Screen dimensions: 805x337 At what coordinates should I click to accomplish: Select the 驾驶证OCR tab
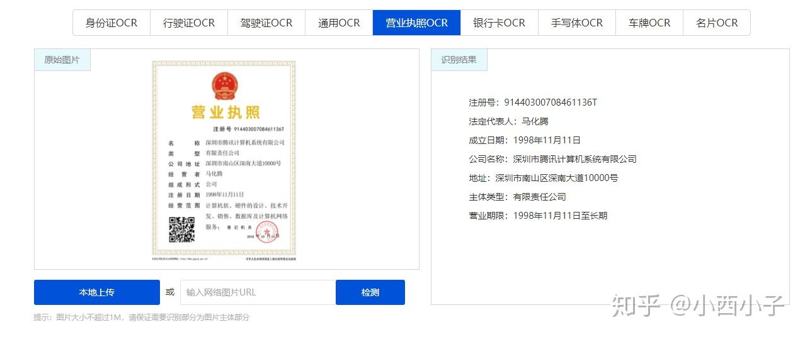point(266,23)
